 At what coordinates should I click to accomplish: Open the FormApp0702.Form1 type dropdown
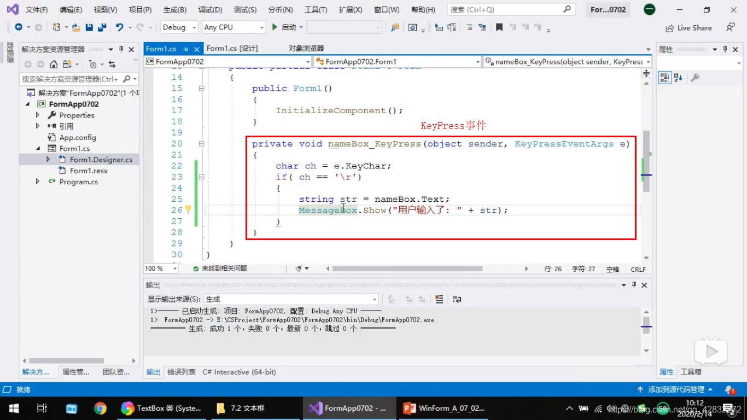tap(397, 62)
